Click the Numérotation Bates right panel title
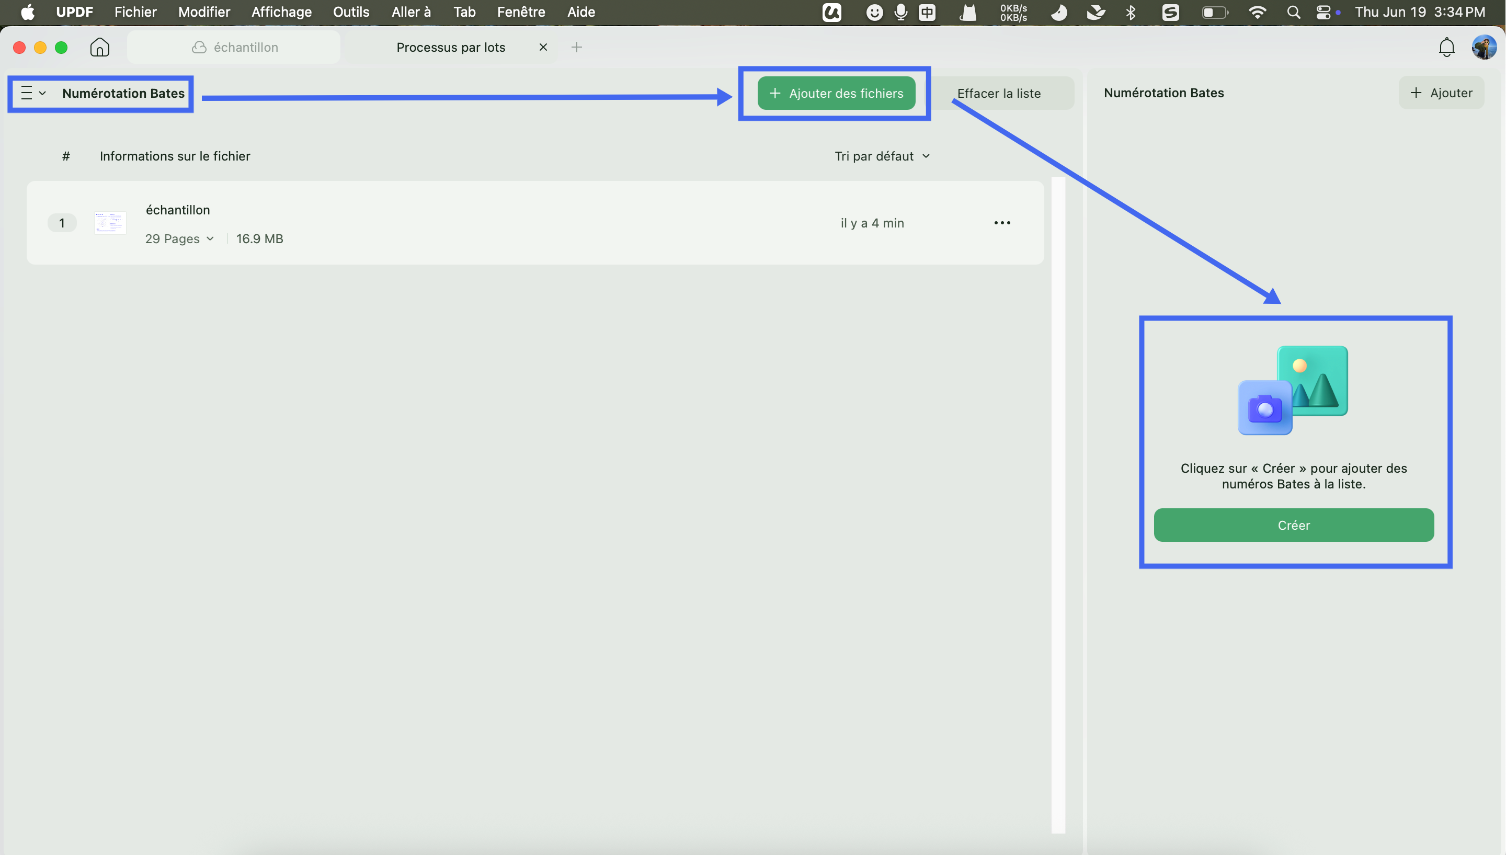 (x=1163, y=93)
